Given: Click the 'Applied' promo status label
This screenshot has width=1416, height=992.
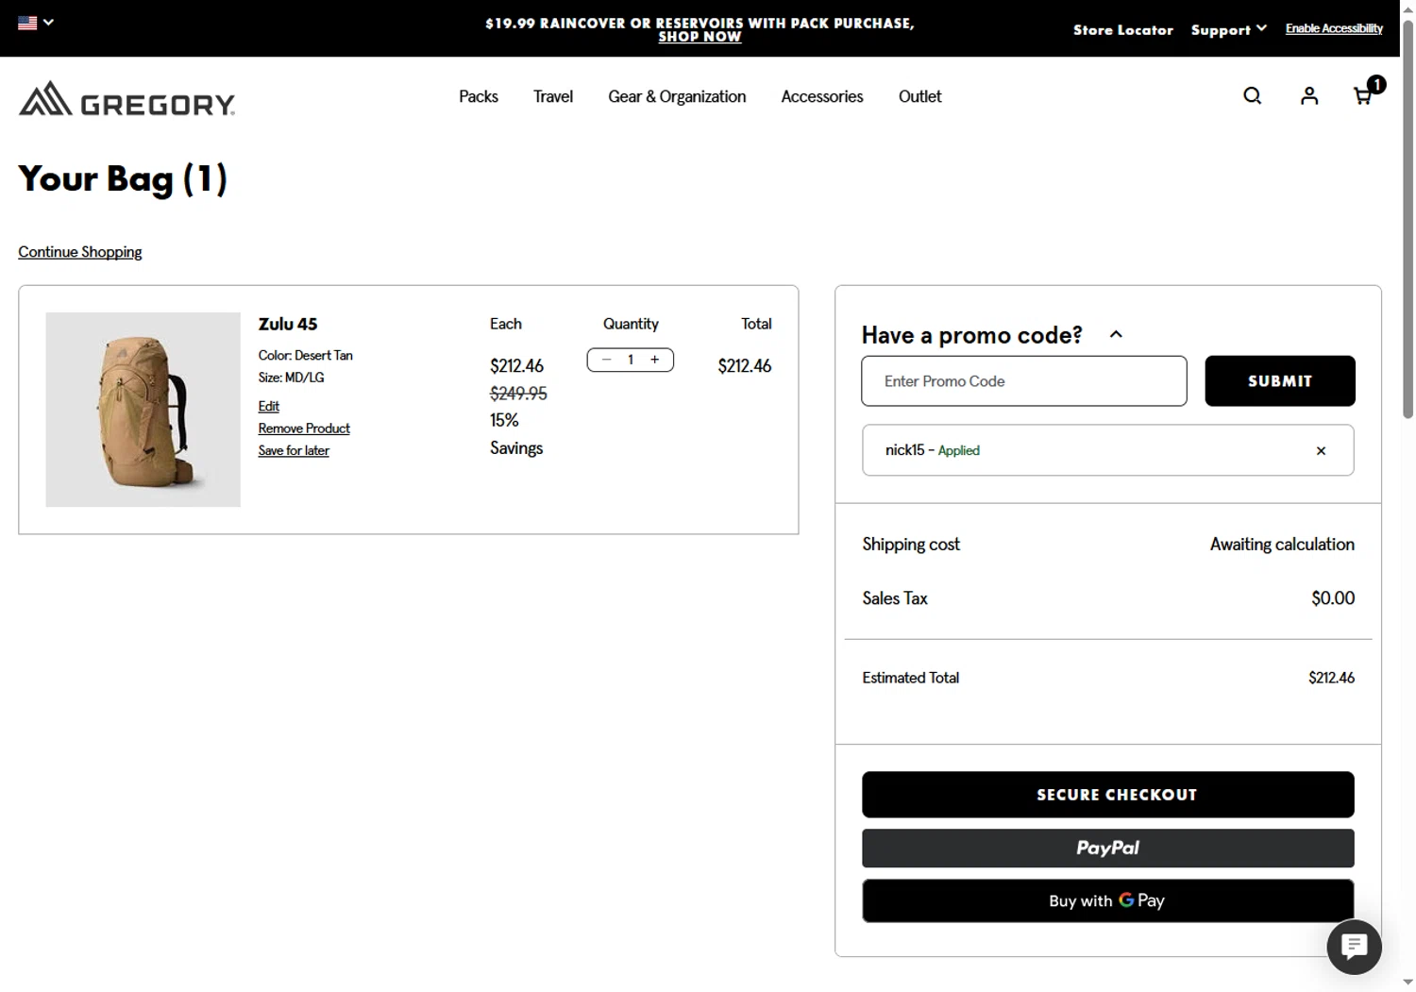Looking at the screenshot, I should 959,451.
